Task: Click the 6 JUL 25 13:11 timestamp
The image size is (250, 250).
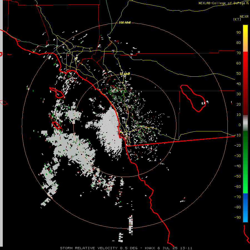Action: 175,248
